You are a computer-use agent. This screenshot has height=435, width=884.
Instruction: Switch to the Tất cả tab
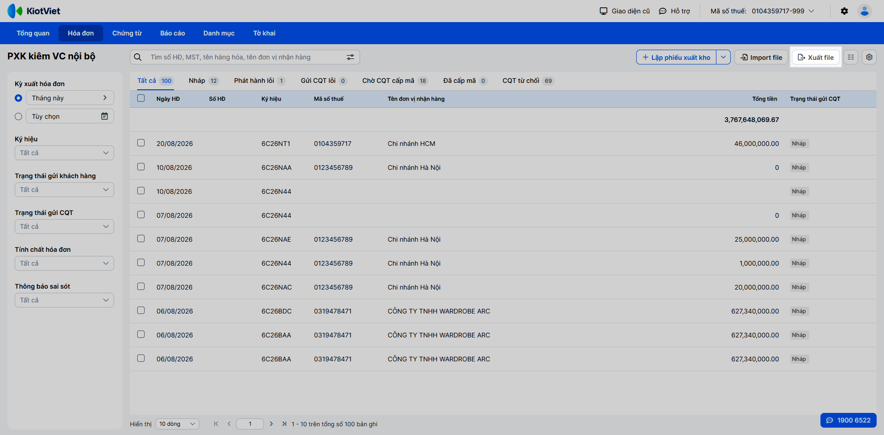(x=155, y=81)
